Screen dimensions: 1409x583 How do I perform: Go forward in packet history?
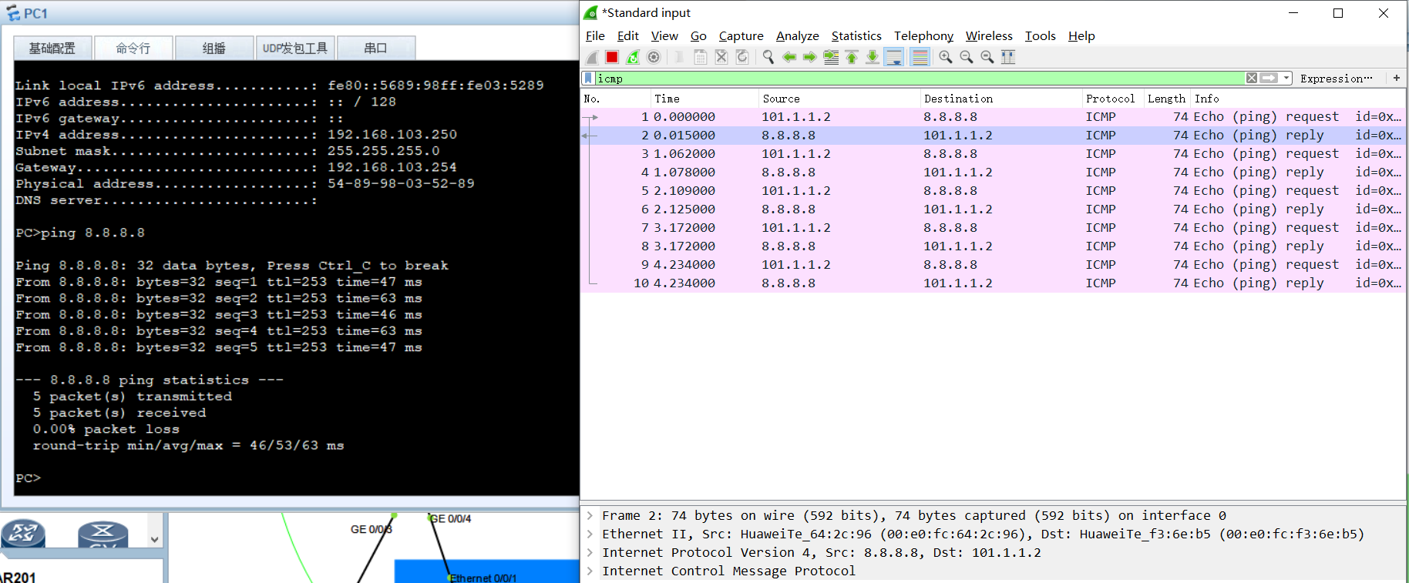809,57
